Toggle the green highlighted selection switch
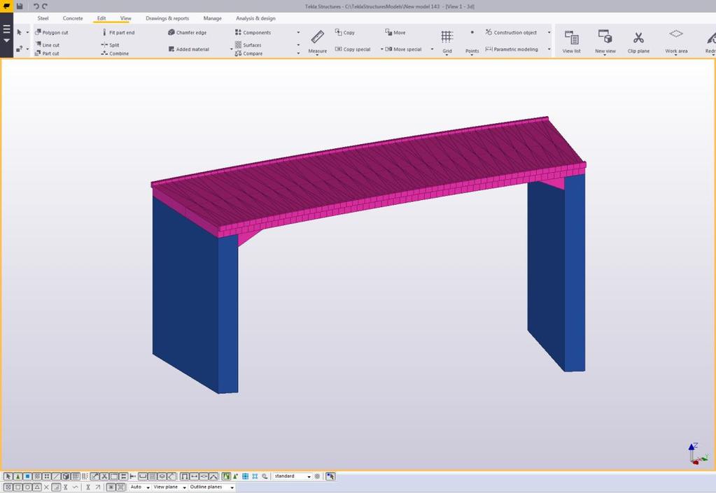 [226, 476]
